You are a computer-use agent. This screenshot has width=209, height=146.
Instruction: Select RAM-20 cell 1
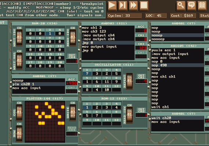click(x=30, y=34)
